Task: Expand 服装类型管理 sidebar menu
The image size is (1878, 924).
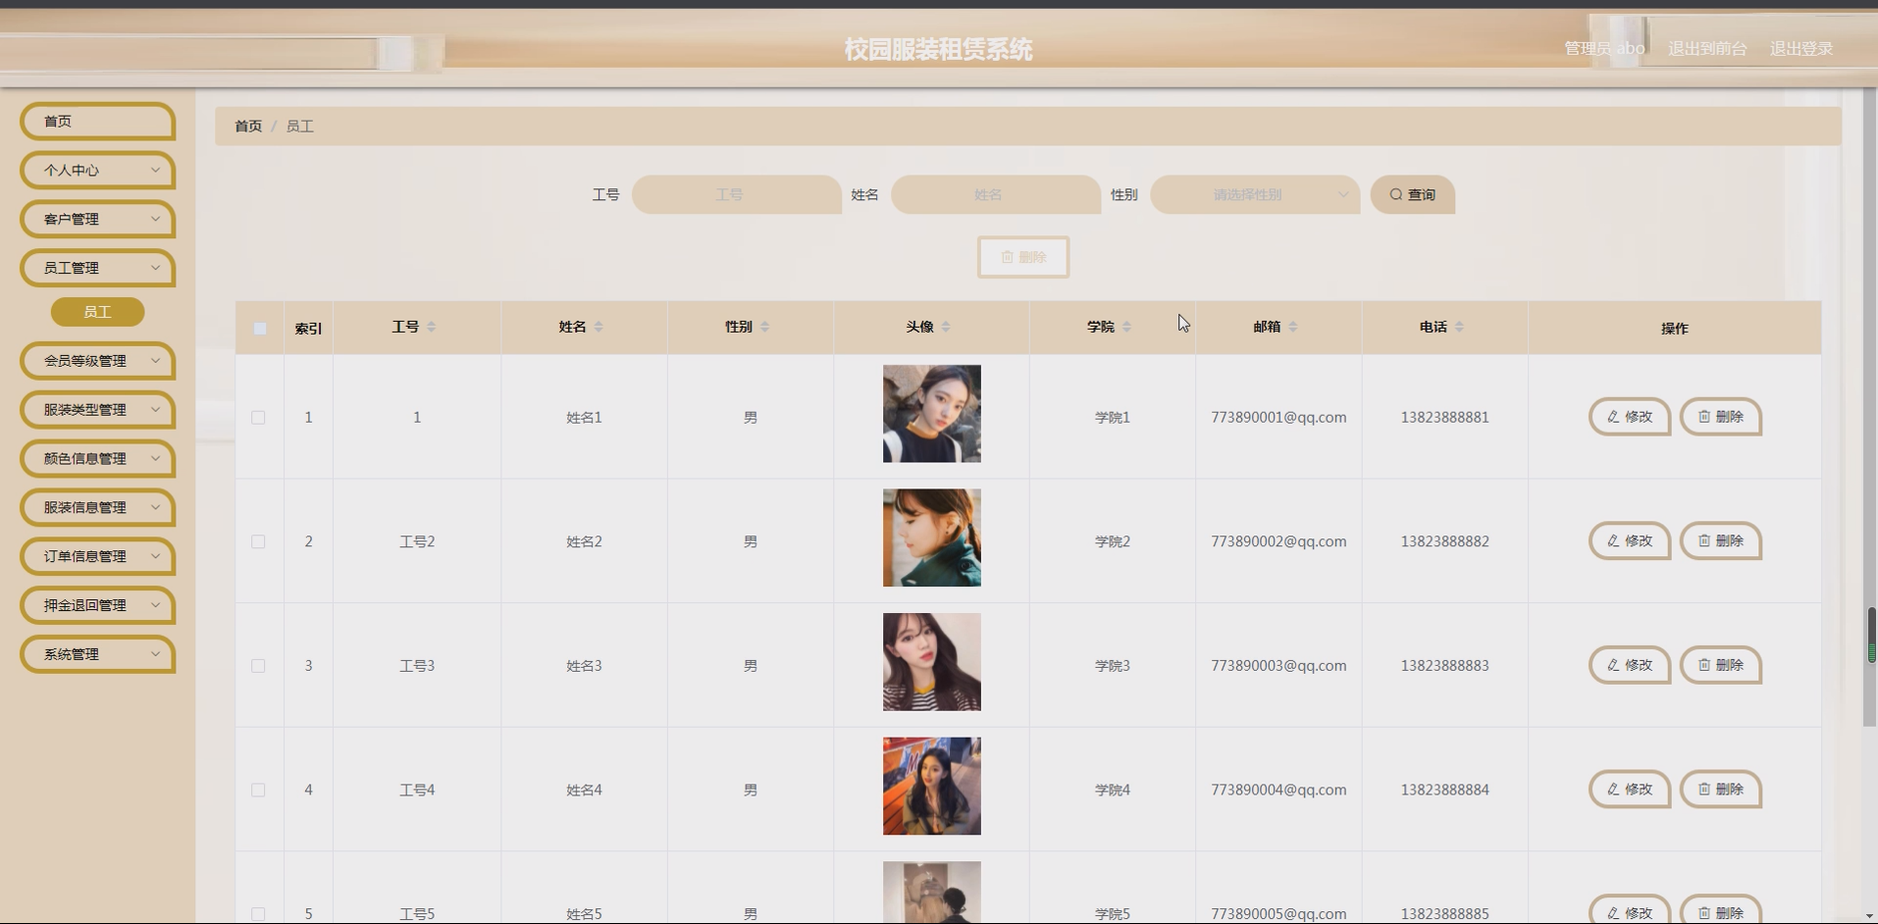Action: click(97, 410)
